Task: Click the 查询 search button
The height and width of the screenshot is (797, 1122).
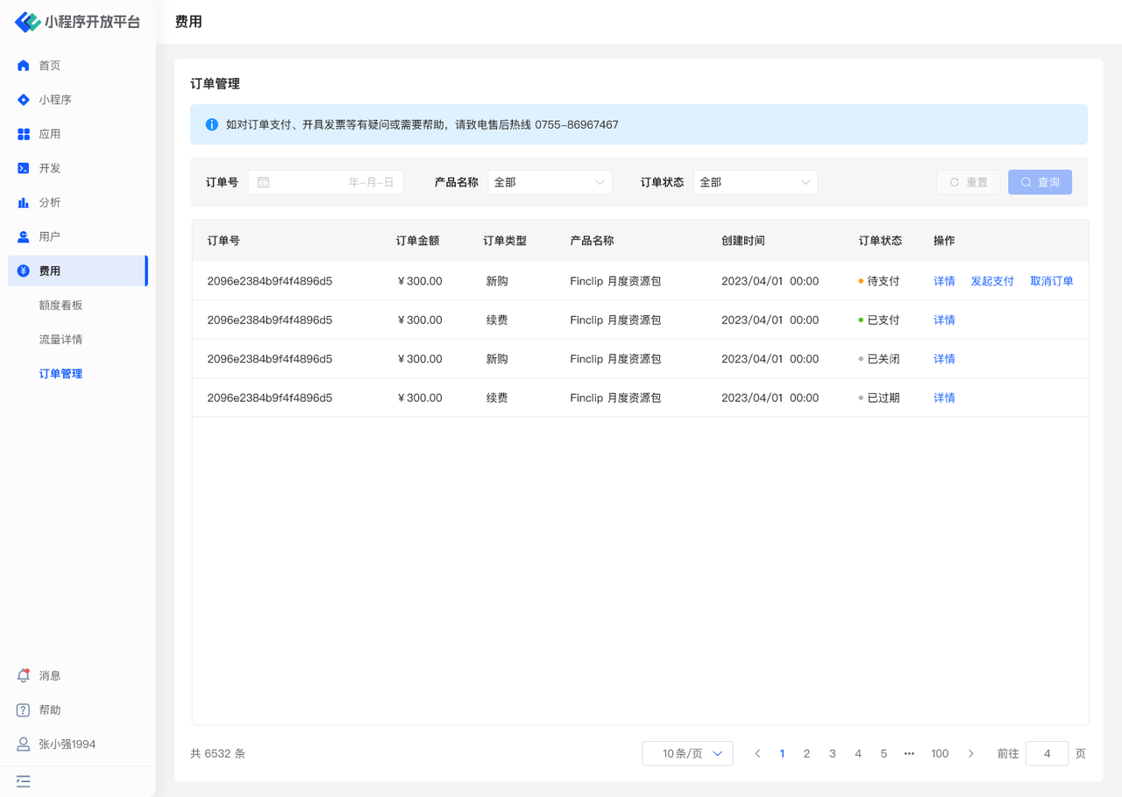Action: (1040, 182)
